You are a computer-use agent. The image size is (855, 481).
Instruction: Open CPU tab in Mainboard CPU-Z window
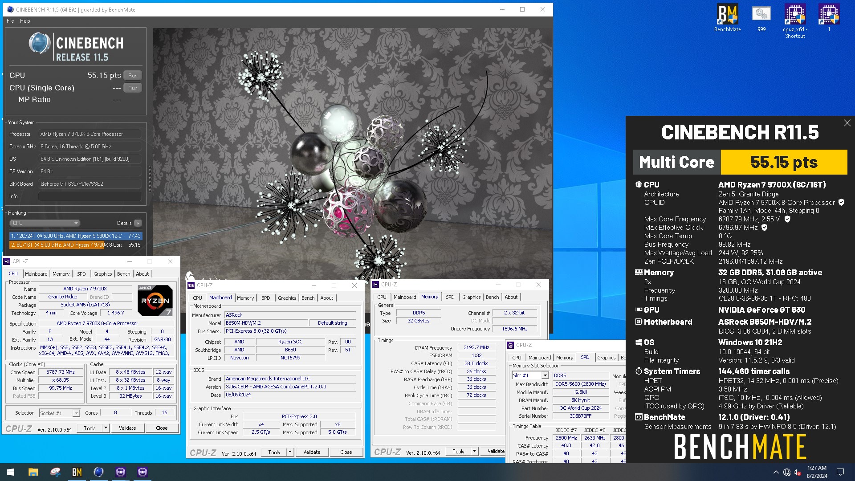click(x=197, y=298)
